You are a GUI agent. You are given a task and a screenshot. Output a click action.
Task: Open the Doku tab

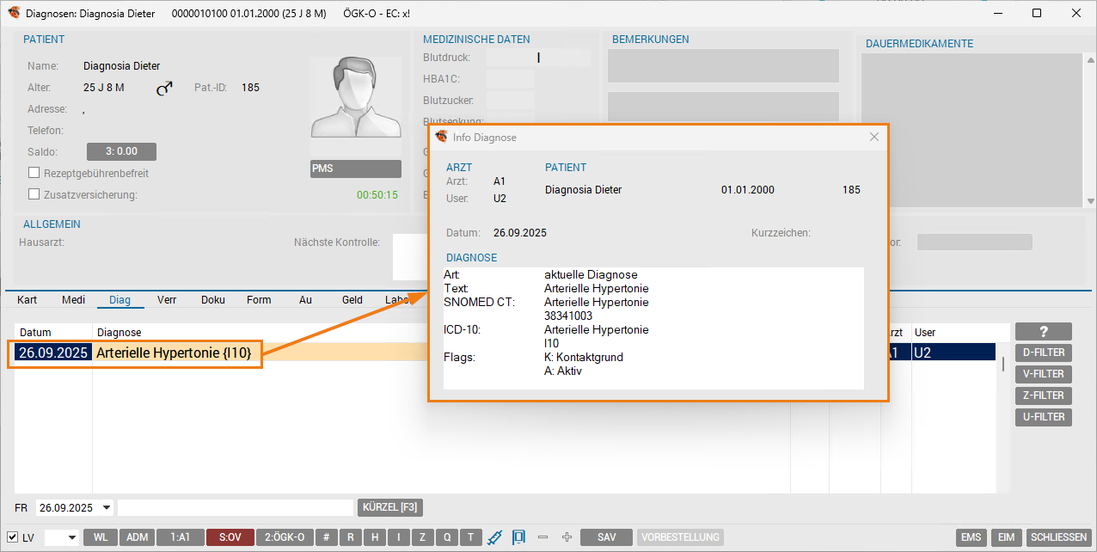click(x=212, y=300)
